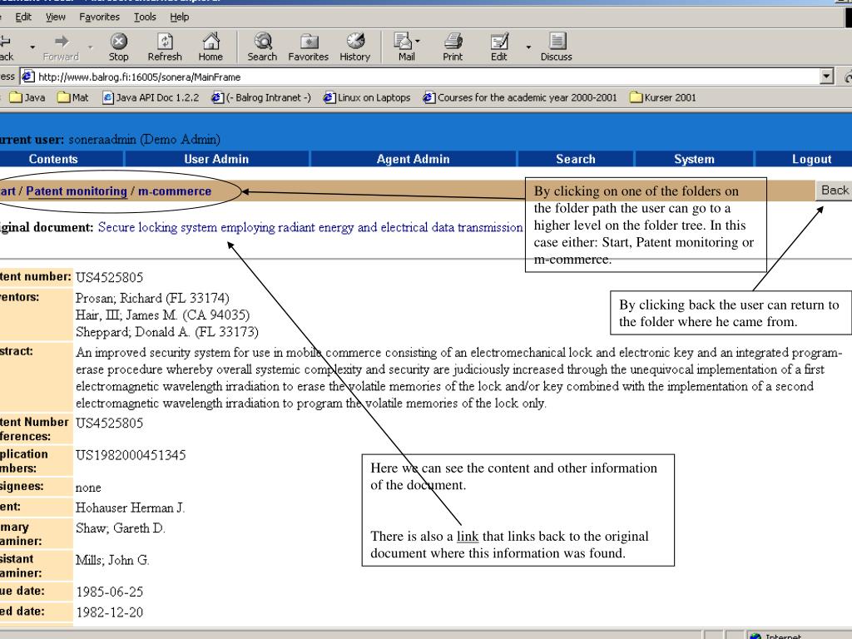Open the Favorites menu
The image size is (852, 639).
pos(100,17)
